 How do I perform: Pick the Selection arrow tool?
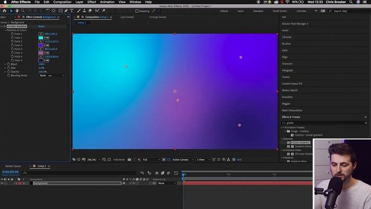tap(12, 11)
